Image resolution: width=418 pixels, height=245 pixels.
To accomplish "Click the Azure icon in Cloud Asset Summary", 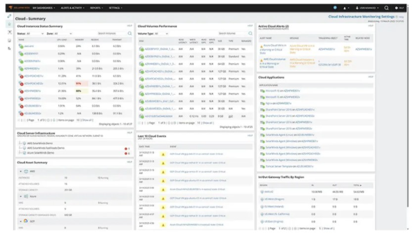I will coord(26,196).
